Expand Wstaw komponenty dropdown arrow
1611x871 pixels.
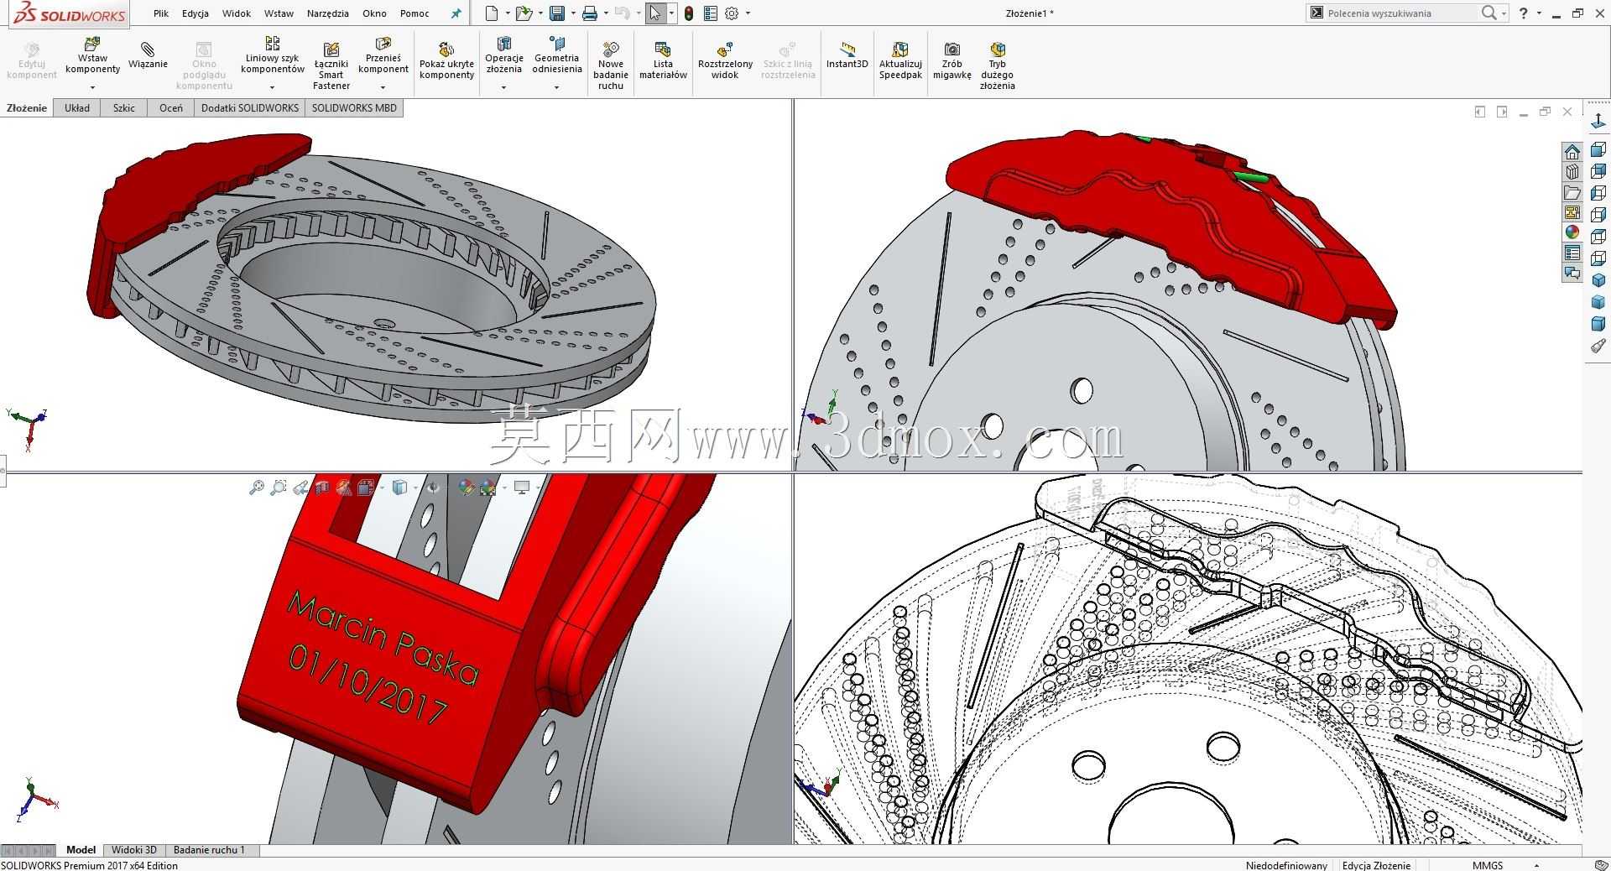coord(92,86)
